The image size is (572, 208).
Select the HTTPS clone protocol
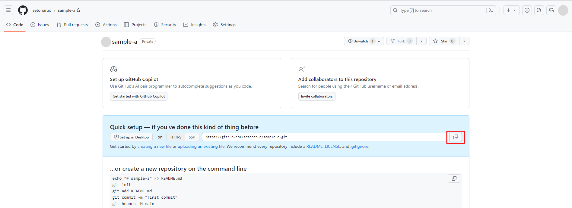176,137
